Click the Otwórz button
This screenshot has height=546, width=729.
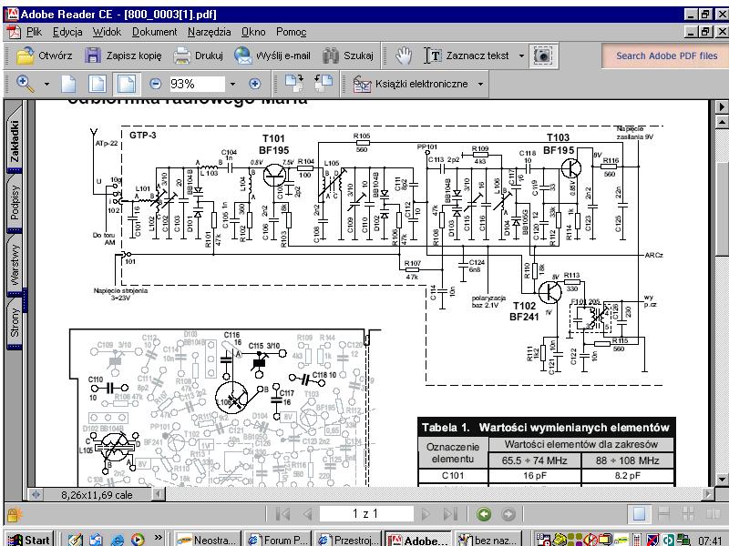44,56
